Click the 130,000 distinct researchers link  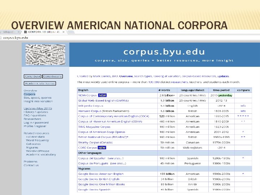click(168, 82)
